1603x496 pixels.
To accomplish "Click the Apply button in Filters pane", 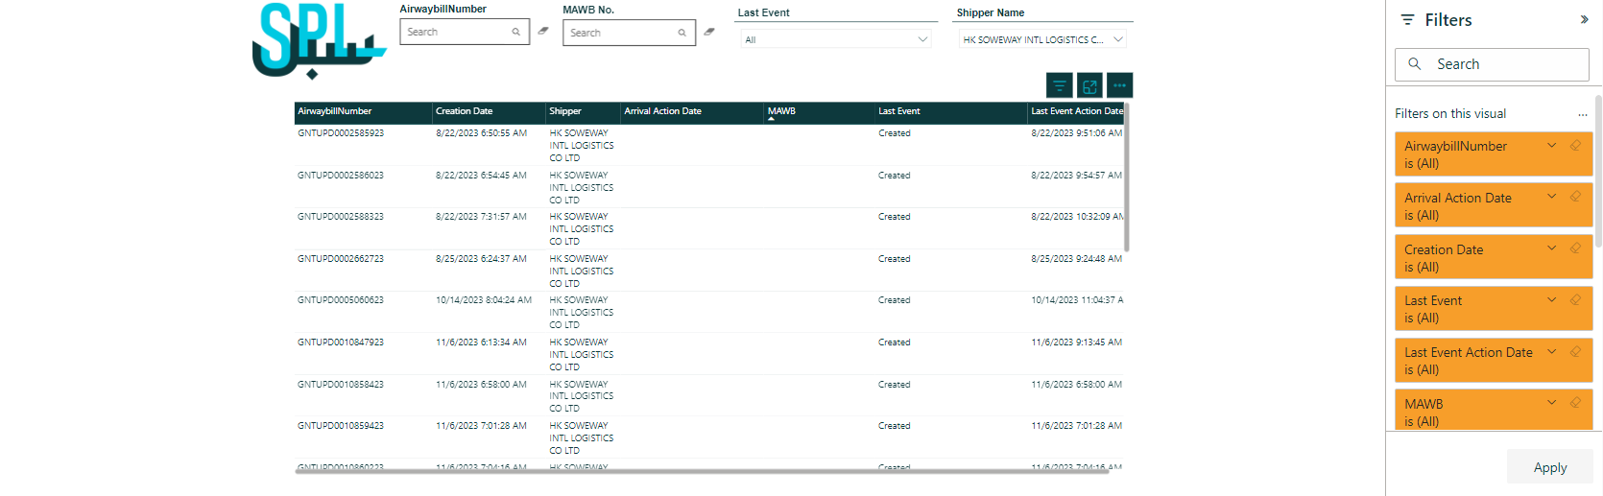I will [x=1549, y=467].
